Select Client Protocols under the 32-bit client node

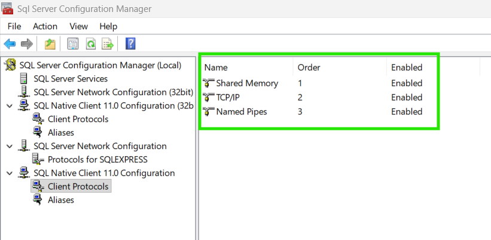click(78, 119)
